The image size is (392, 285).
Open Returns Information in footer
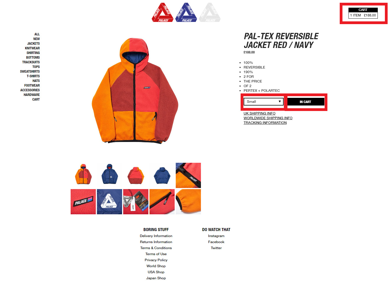[156, 242]
